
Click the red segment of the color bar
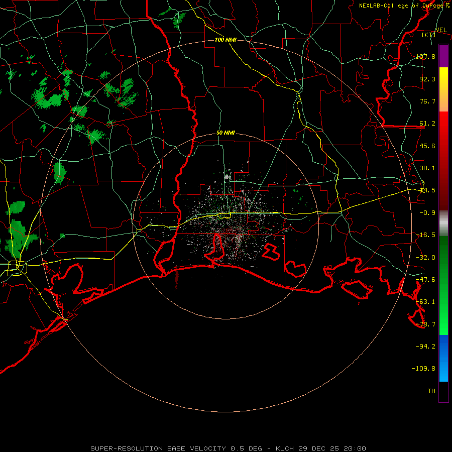click(x=443, y=161)
